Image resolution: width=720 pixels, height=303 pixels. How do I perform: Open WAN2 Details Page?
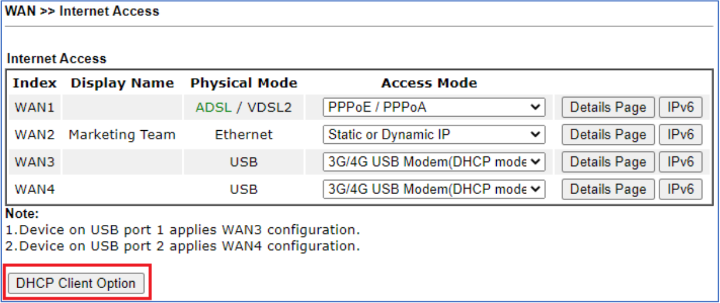[x=608, y=135]
